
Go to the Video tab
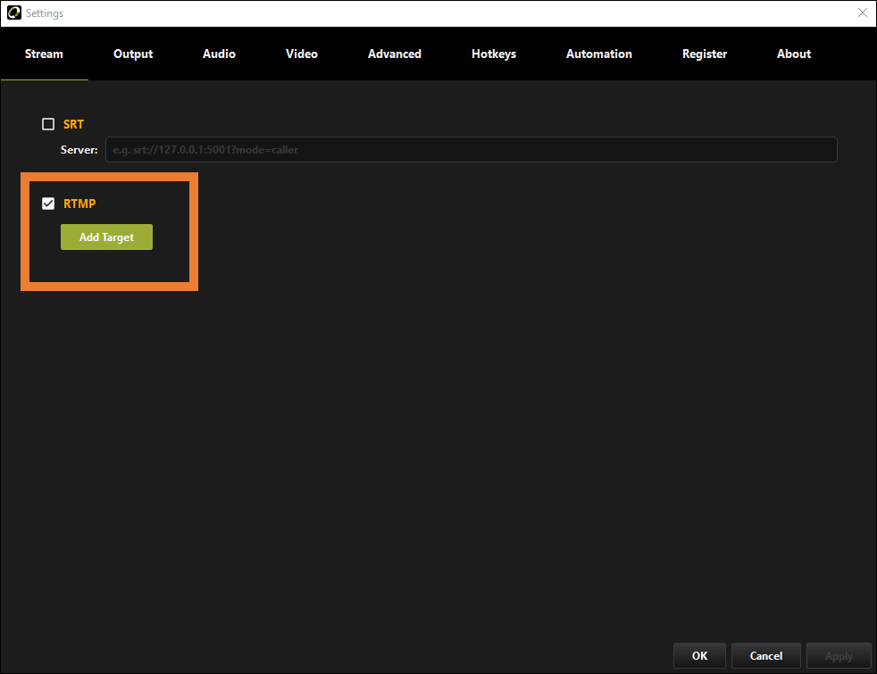302,54
